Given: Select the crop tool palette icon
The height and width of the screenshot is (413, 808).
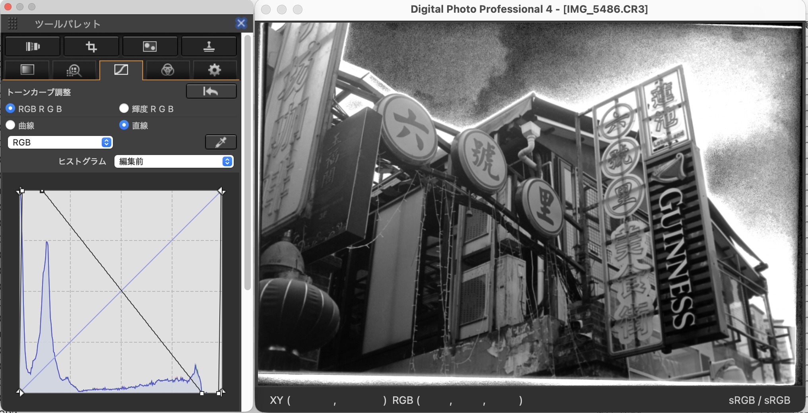Looking at the screenshot, I should (x=91, y=47).
